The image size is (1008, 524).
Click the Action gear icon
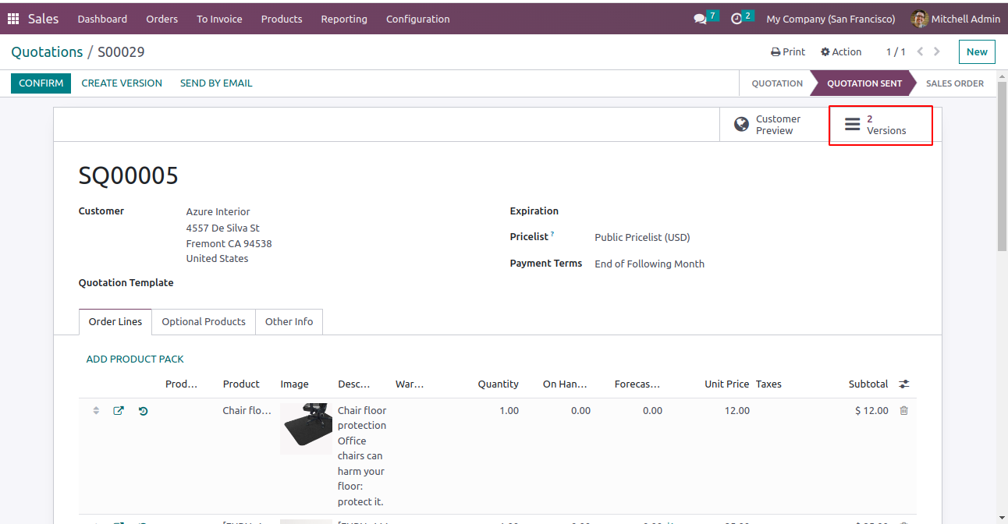[x=825, y=52]
